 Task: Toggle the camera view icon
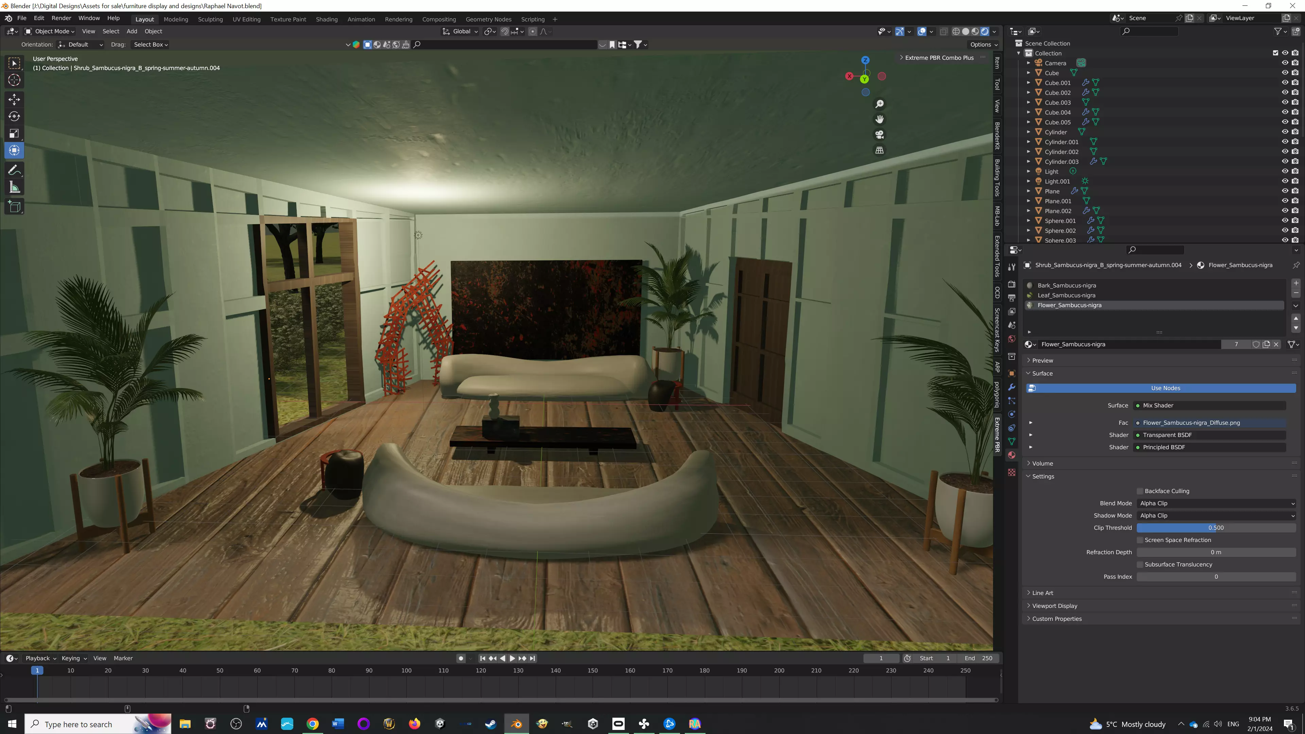pos(880,135)
